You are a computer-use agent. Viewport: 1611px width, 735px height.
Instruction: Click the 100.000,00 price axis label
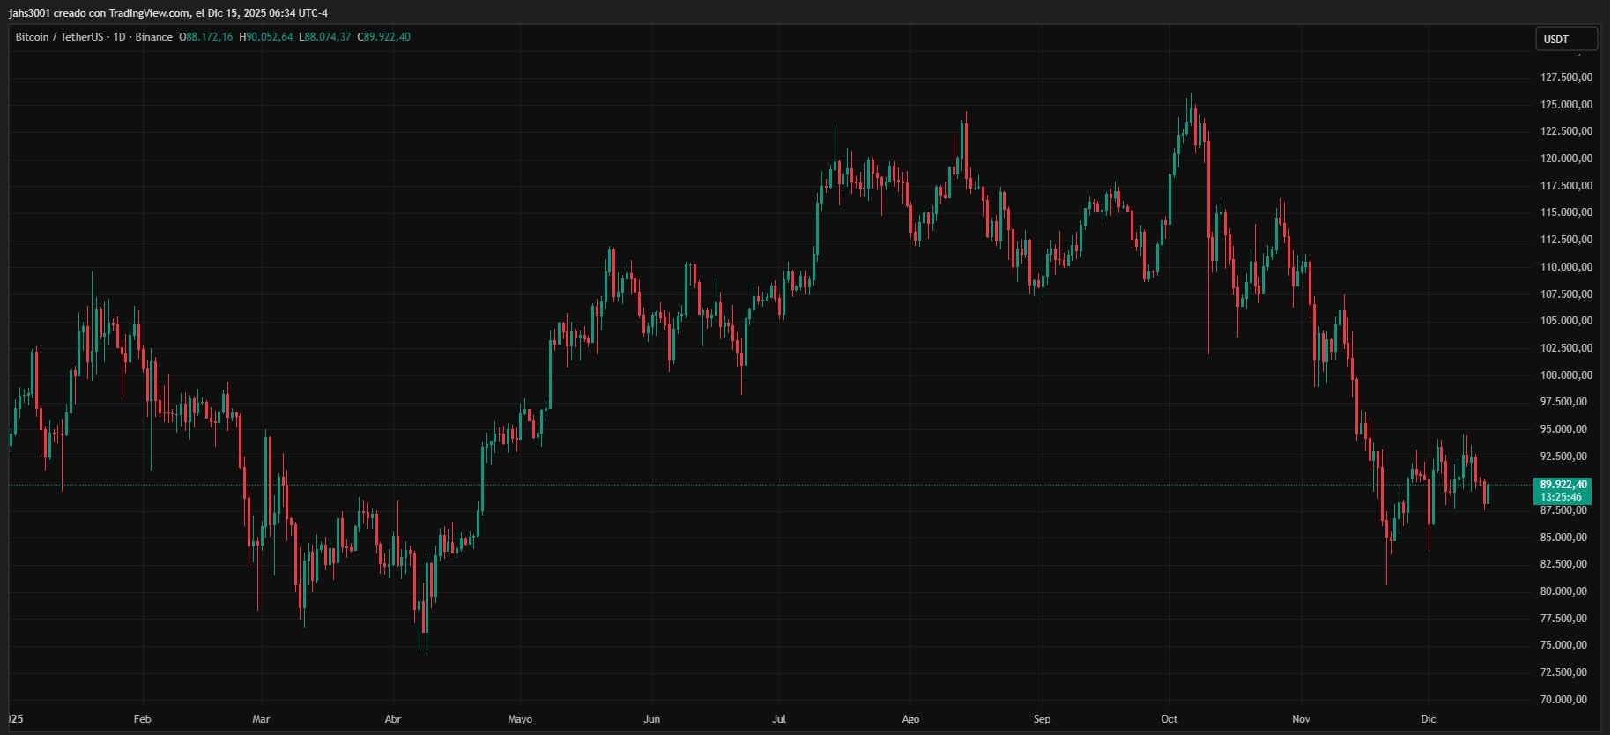tap(1566, 375)
